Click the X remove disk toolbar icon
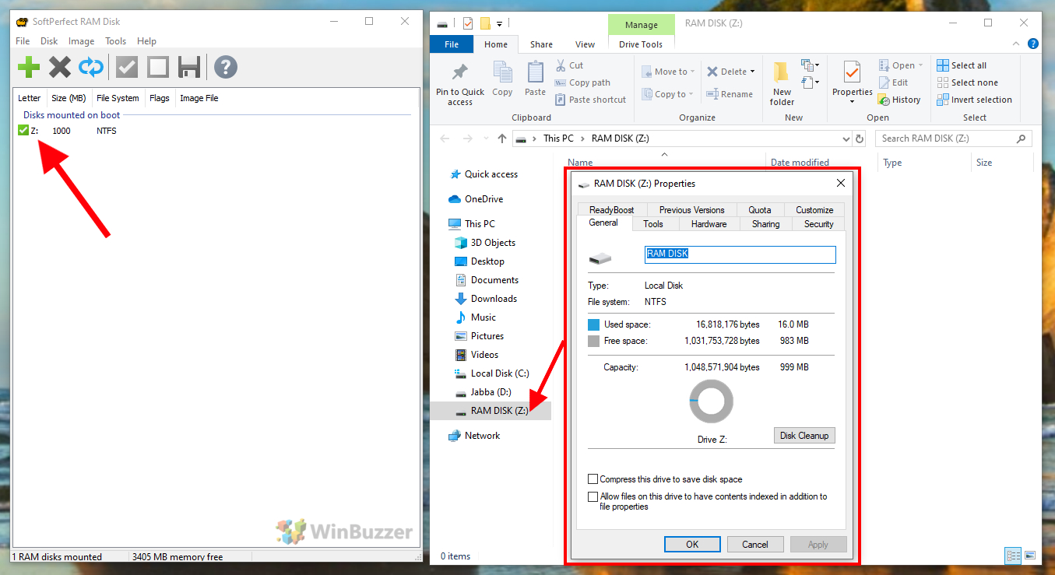 tap(60, 68)
